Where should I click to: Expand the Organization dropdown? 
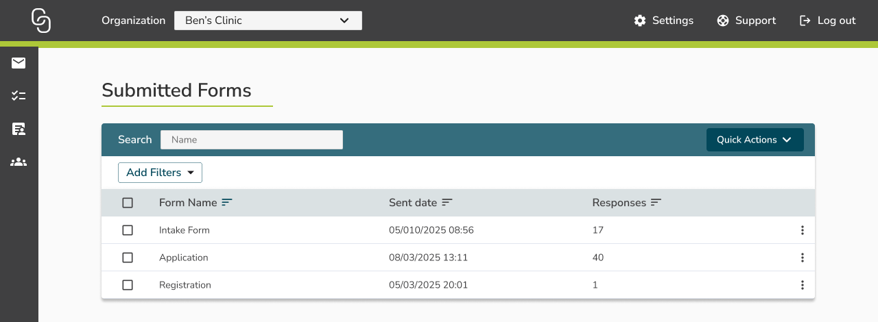pyautogui.click(x=268, y=21)
